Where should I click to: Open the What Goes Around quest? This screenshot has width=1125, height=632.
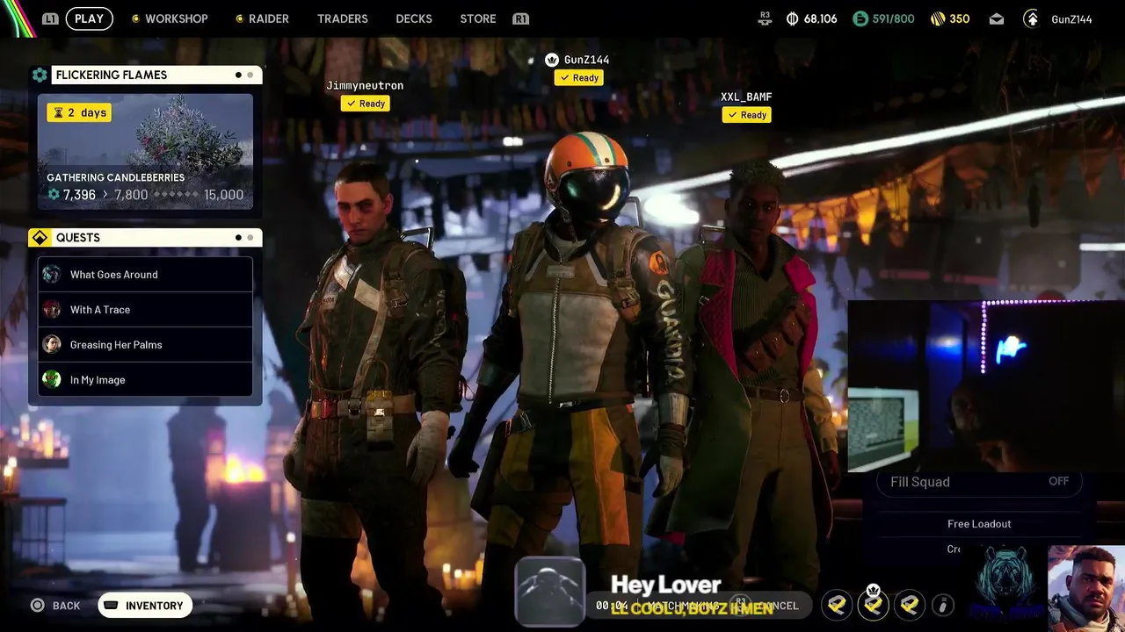click(x=145, y=275)
